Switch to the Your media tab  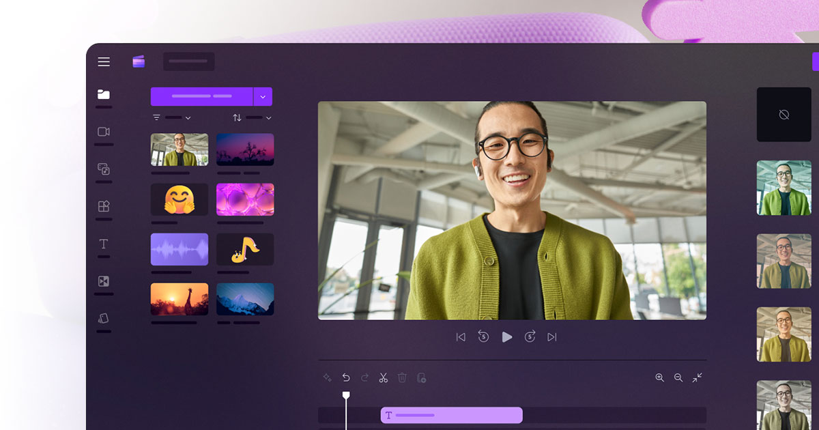tap(103, 96)
